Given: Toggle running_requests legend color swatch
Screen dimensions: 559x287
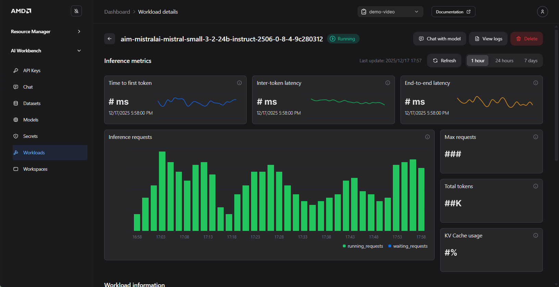Looking at the screenshot, I should tap(344, 246).
